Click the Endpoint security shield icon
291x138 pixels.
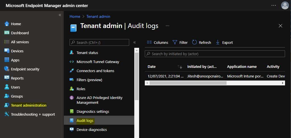point(7,69)
